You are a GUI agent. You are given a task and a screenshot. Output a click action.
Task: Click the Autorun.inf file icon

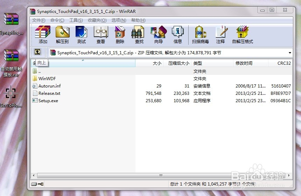[35, 86]
